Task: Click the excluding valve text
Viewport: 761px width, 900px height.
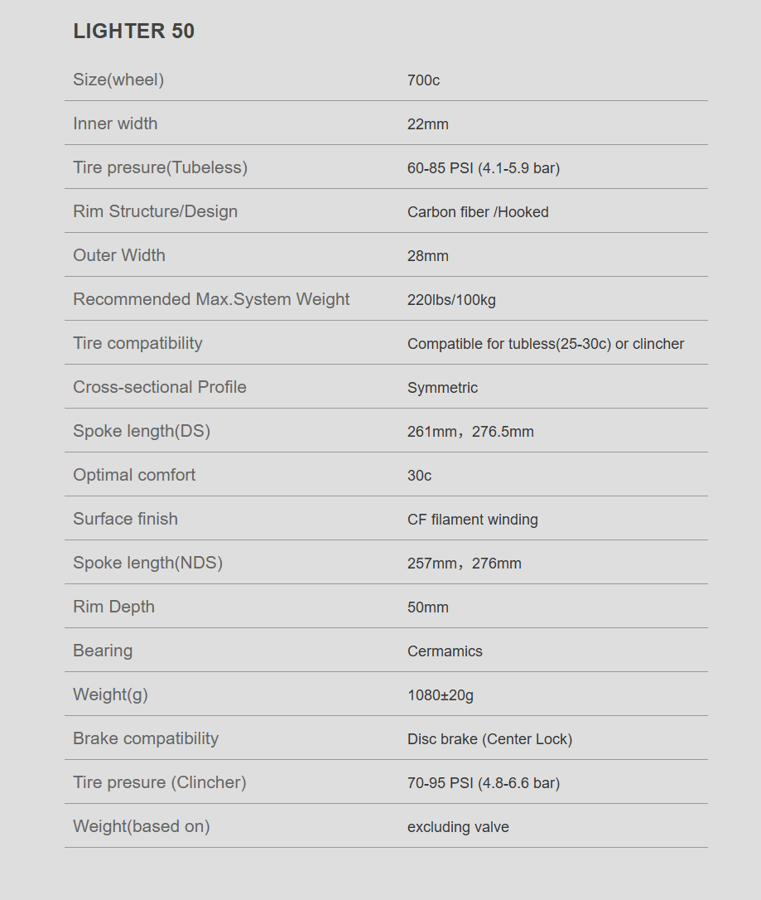Action: [x=458, y=827]
